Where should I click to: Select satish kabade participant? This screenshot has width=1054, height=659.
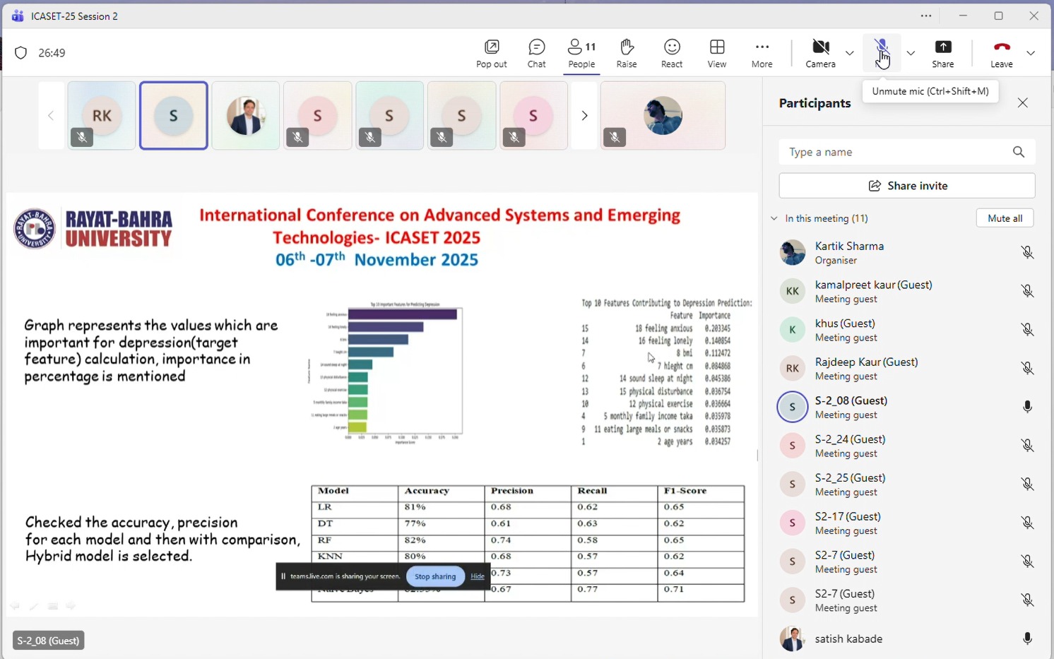point(907,639)
